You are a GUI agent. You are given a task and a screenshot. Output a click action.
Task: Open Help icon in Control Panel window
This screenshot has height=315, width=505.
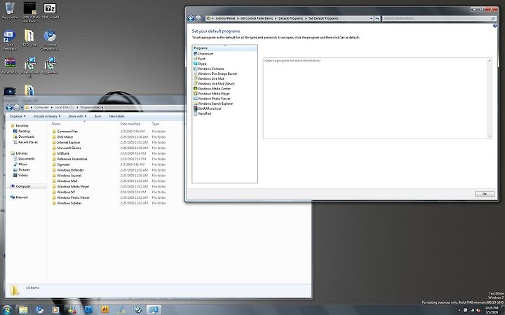pyautogui.click(x=494, y=26)
